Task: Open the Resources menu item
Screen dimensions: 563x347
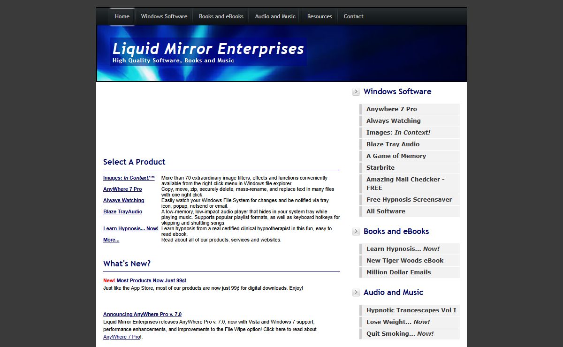Action: (320, 16)
